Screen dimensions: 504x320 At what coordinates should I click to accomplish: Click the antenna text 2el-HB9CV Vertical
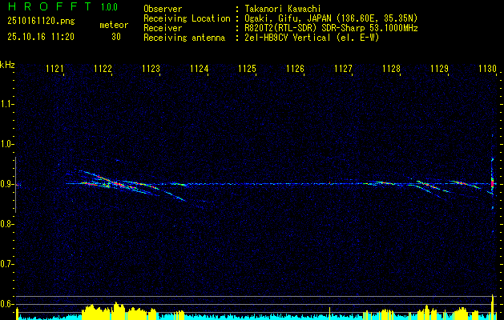pos(288,38)
